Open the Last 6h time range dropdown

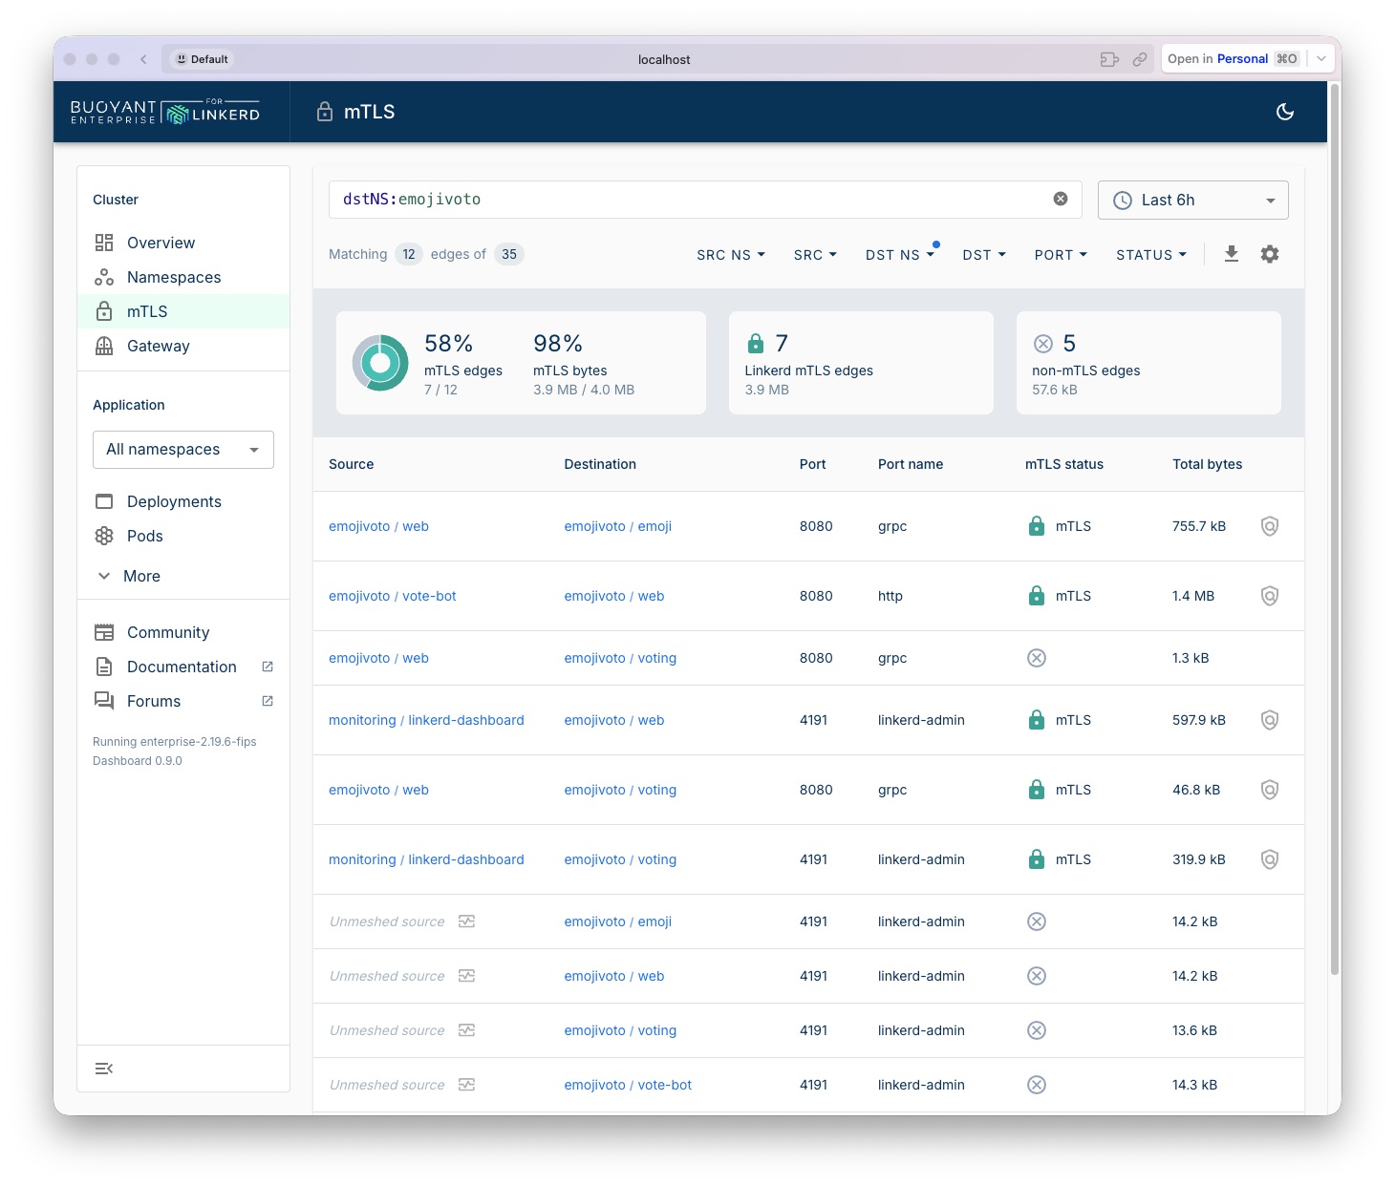[x=1192, y=200]
